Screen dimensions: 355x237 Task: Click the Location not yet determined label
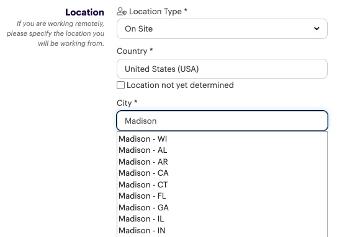[180, 85]
